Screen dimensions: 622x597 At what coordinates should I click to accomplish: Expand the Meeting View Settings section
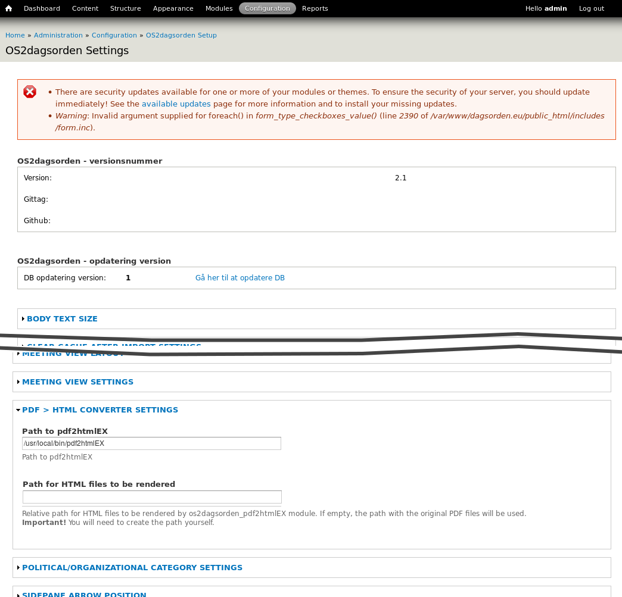(x=77, y=382)
